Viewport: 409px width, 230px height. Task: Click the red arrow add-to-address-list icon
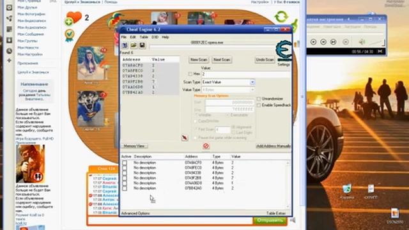click(185, 138)
